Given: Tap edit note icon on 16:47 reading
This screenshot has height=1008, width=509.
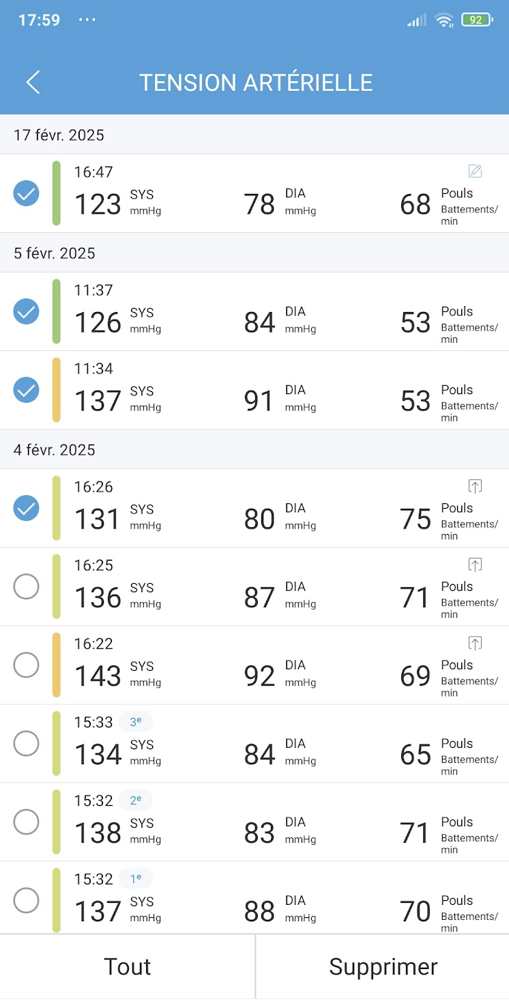Looking at the screenshot, I should [x=476, y=171].
